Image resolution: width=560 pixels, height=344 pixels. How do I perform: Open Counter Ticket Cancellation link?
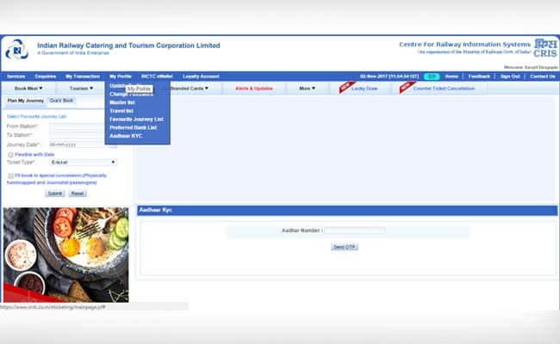[x=444, y=89]
